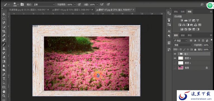Open the Brushes panel icon in the dock
Screen dimensions: 214x101
(x=169, y=20)
